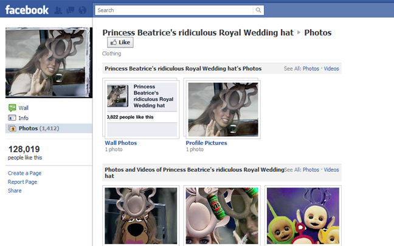Open the Teletubbies photo thumbnail
Viewport: 394px width, 246px height.
[x=302, y=216]
